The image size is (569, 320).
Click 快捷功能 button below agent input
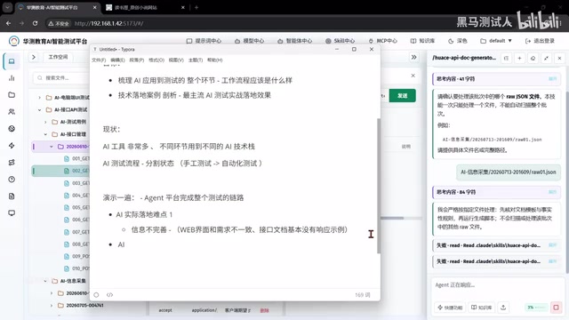pos(450,308)
